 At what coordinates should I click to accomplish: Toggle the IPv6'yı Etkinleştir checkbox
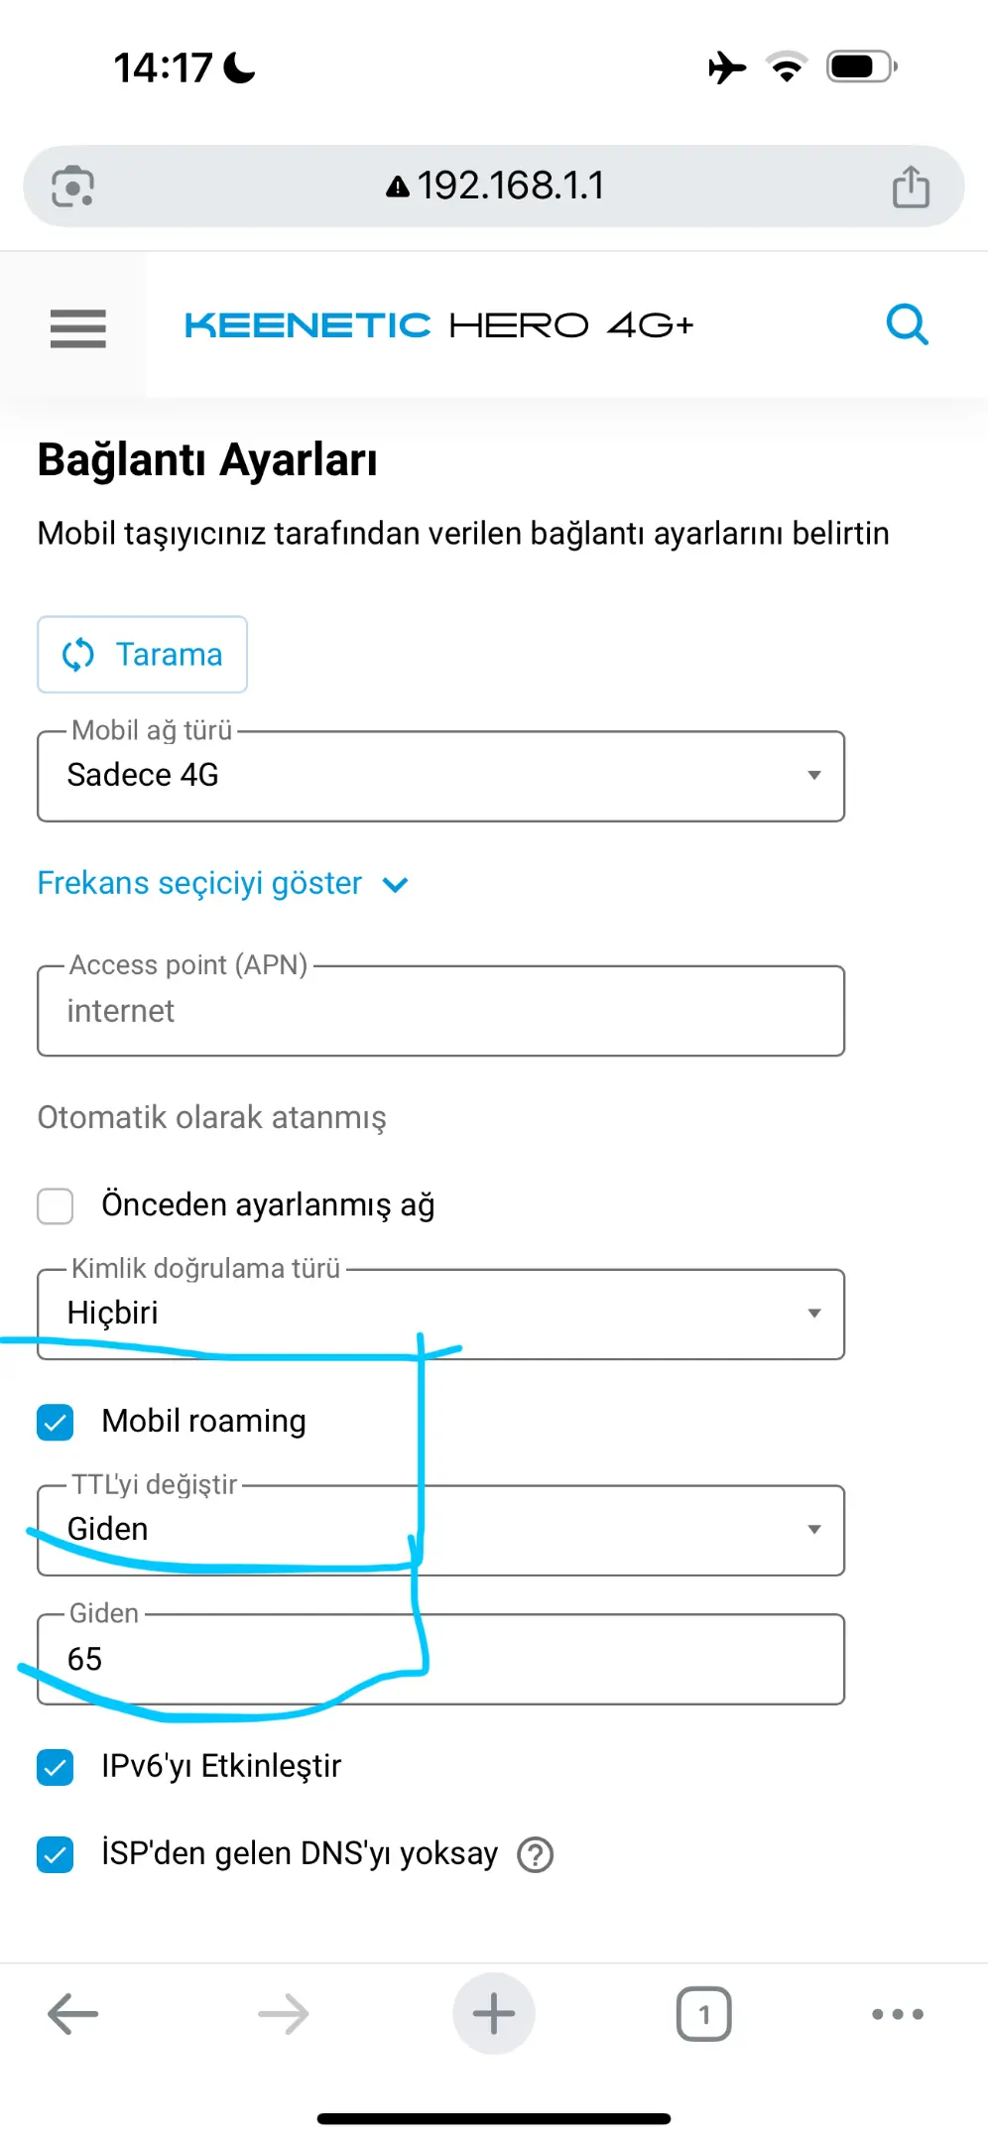pyautogui.click(x=56, y=1767)
